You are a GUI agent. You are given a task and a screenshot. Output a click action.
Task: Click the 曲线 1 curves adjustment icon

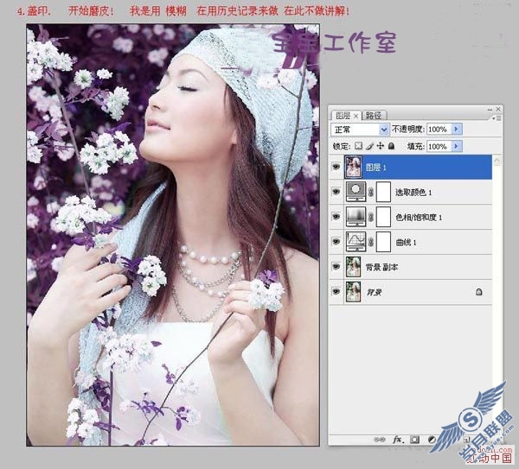(x=356, y=242)
